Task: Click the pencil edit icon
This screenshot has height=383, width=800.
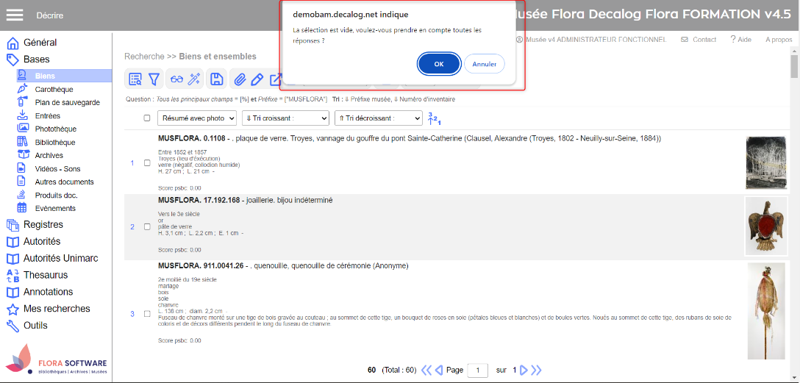Action: point(257,79)
